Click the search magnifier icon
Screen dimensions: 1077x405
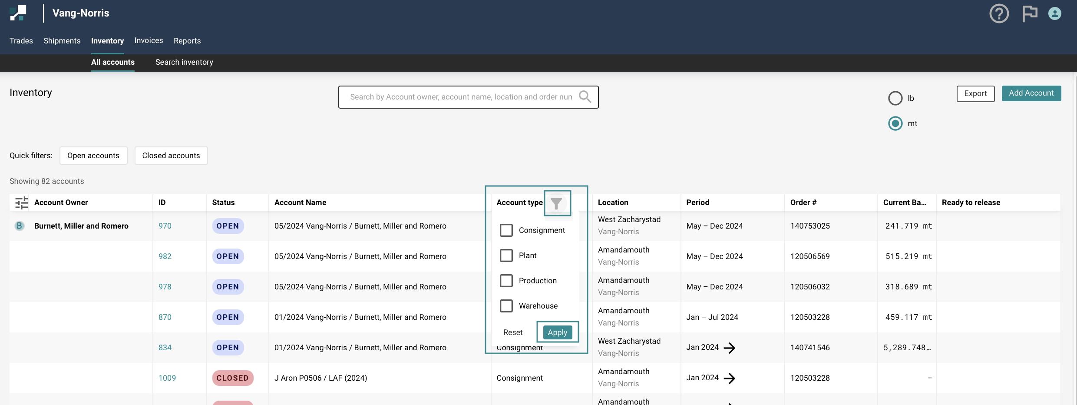[585, 97]
